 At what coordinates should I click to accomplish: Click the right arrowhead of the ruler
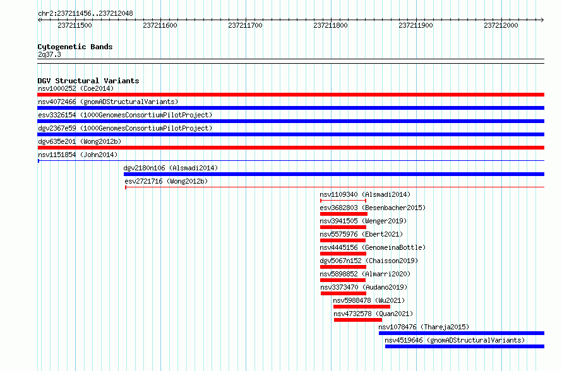pos(542,20)
